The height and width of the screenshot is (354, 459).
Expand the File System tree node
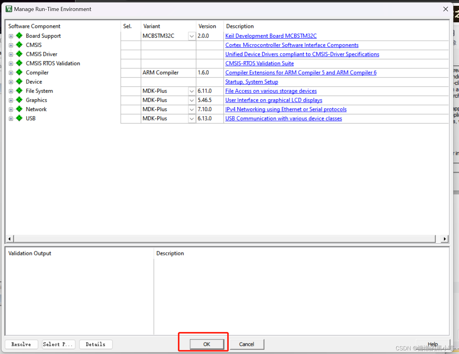point(11,91)
